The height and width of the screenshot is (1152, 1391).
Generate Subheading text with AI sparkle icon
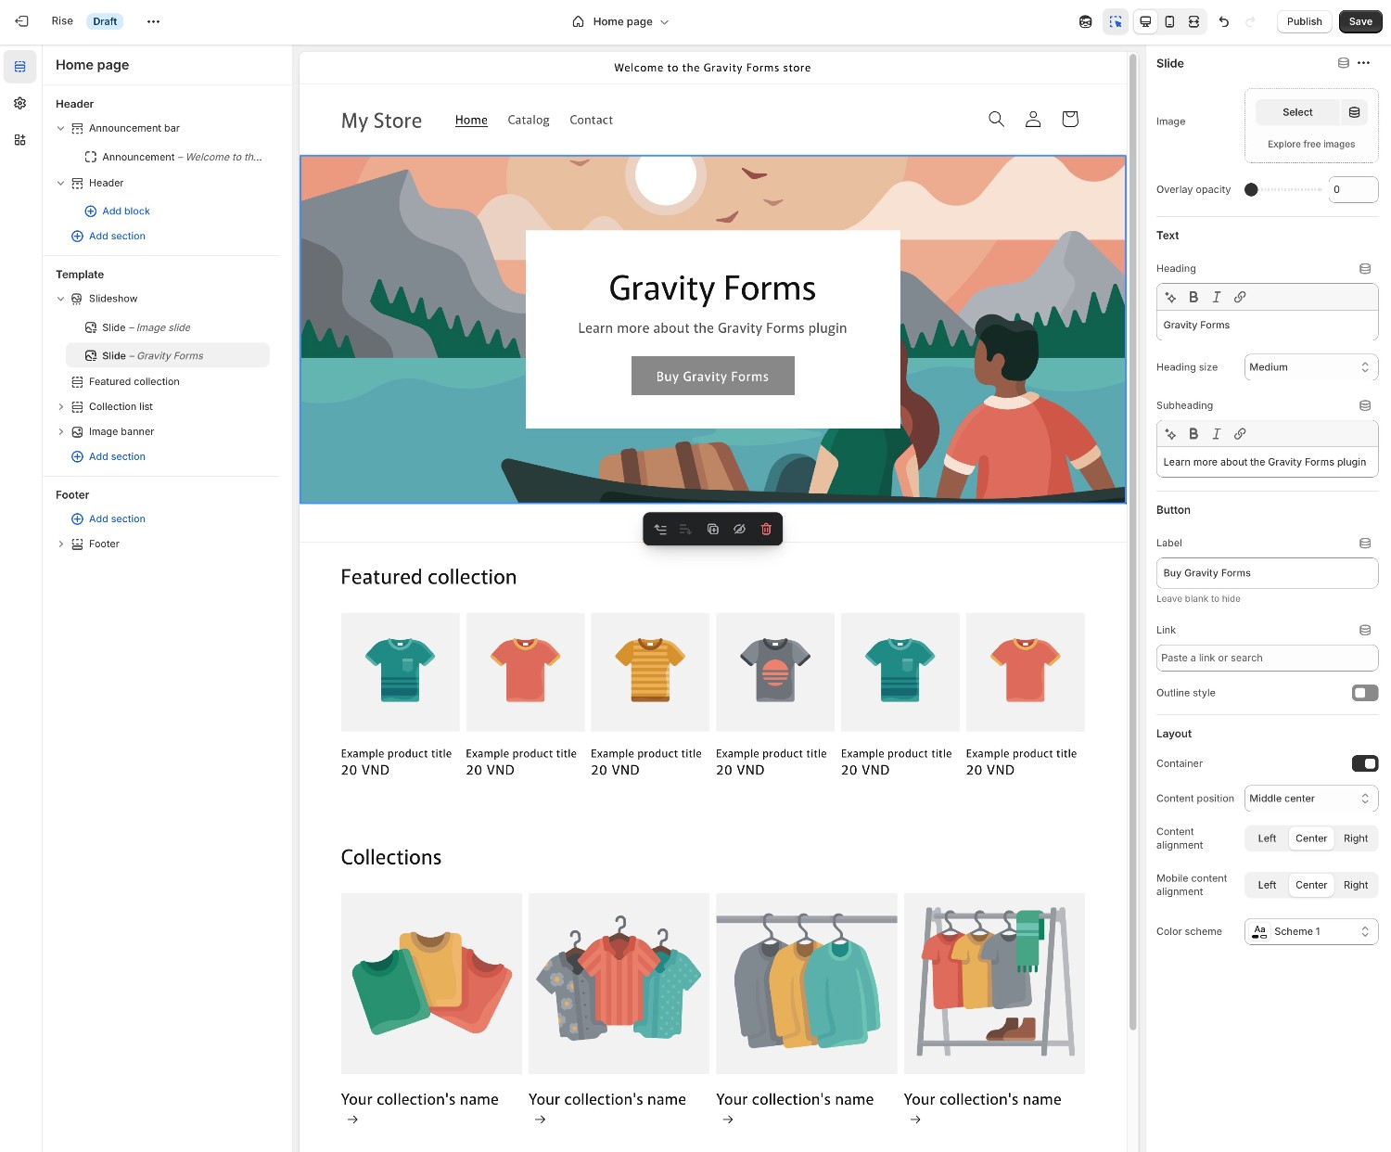point(1170,434)
